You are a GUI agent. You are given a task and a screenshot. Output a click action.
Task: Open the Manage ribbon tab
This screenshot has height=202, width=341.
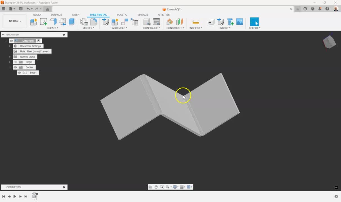(143, 15)
